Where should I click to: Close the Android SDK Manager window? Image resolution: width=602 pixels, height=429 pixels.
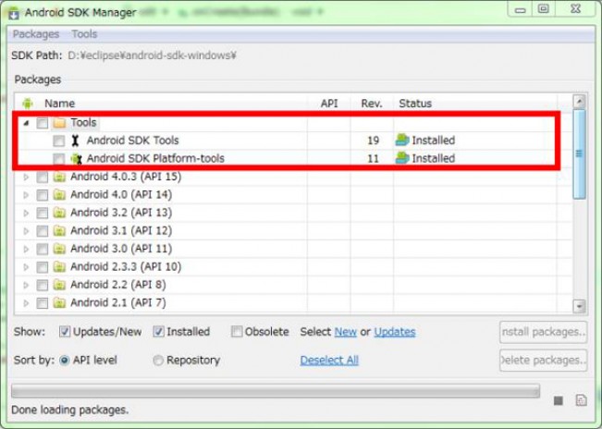coord(575,9)
